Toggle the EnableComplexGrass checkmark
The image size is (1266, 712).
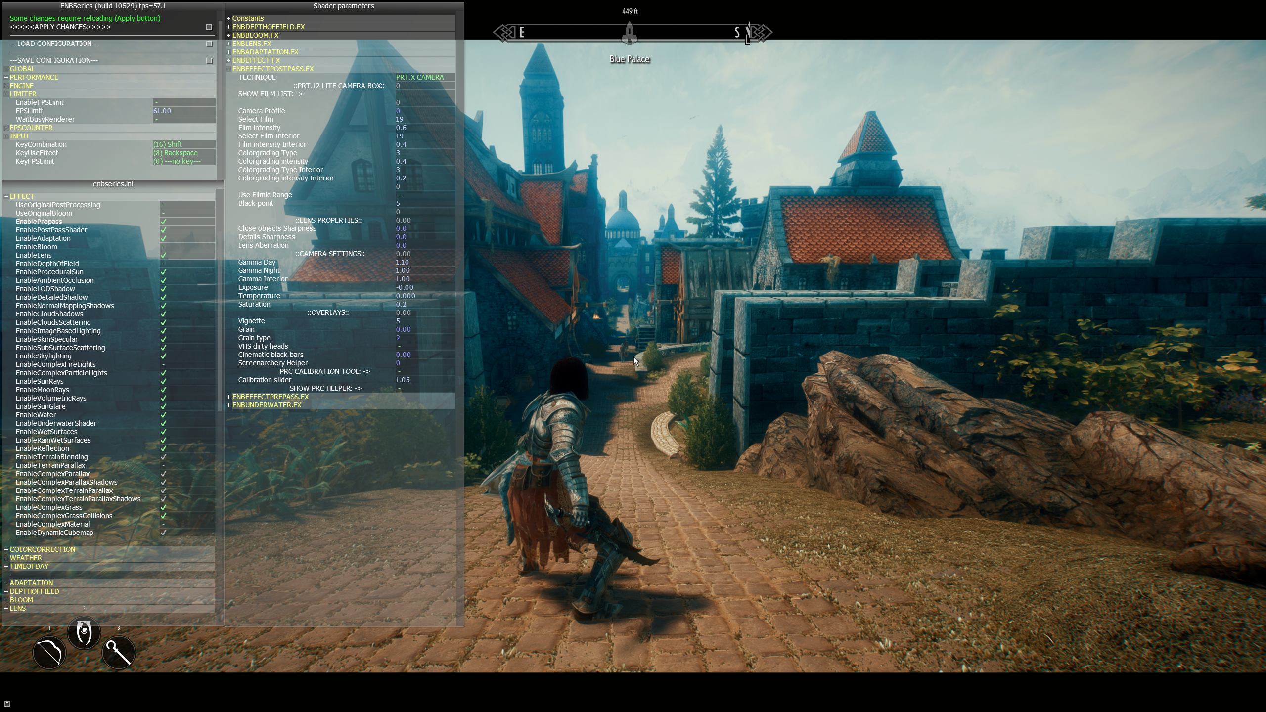(164, 507)
